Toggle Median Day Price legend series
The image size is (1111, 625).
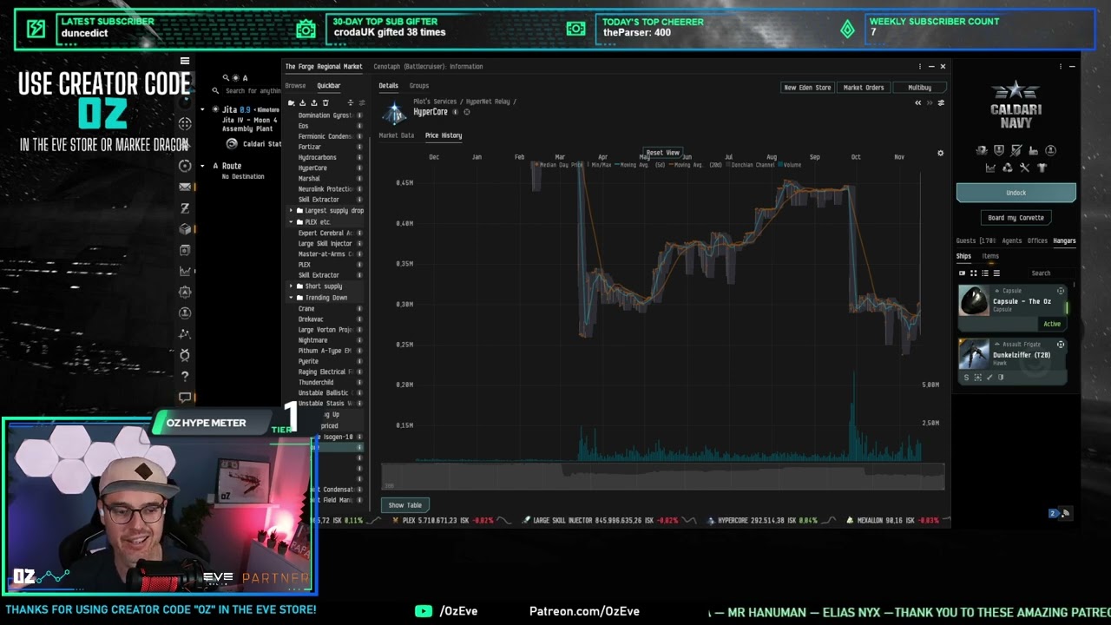tap(560, 165)
